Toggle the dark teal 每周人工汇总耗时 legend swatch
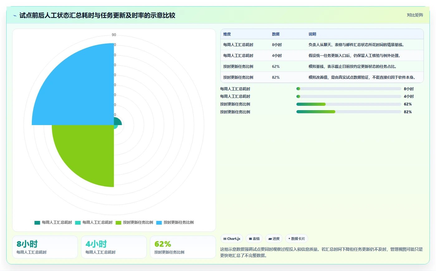The width and height of the screenshot is (436, 271). click(37, 222)
